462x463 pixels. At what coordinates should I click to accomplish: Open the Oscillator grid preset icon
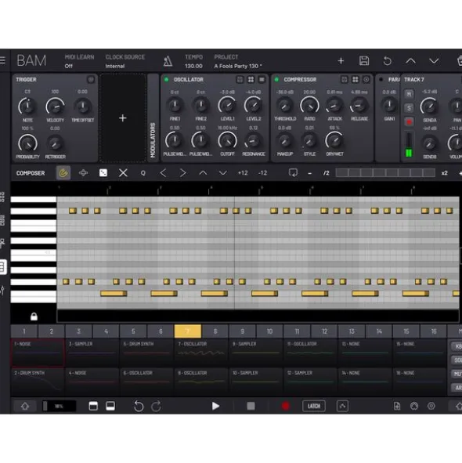[x=251, y=79]
